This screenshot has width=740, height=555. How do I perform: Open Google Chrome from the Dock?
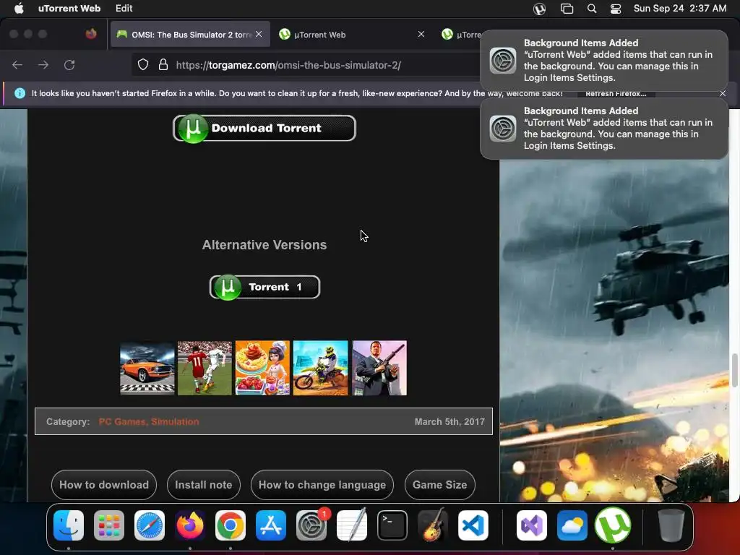(231, 525)
